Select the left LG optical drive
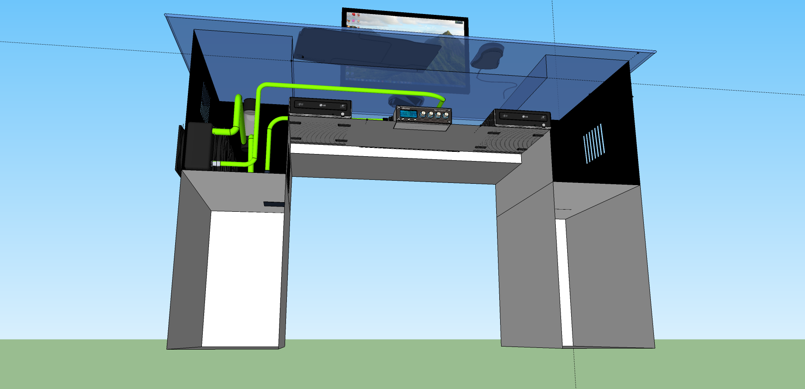Viewport: 805px width, 389px height. coord(321,108)
